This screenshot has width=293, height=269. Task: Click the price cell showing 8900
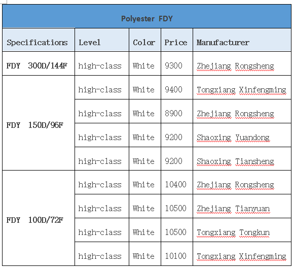click(177, 111)
